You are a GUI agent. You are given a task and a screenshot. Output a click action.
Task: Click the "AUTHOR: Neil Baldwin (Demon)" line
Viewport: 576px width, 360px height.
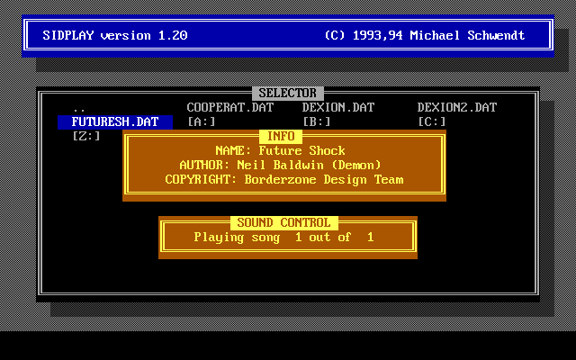click(x=280, y=165)
